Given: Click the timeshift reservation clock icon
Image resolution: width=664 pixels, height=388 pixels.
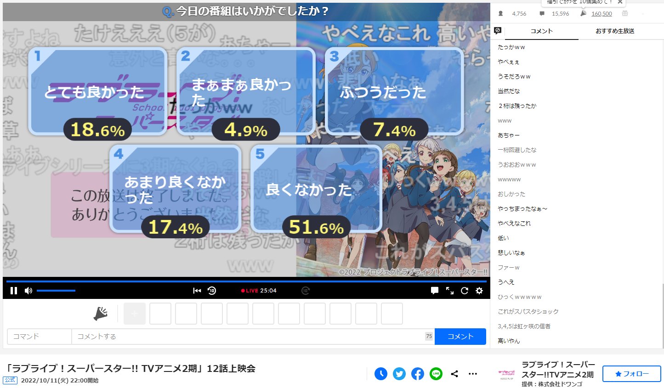Looking at the screenshot, I should point(381,374).
